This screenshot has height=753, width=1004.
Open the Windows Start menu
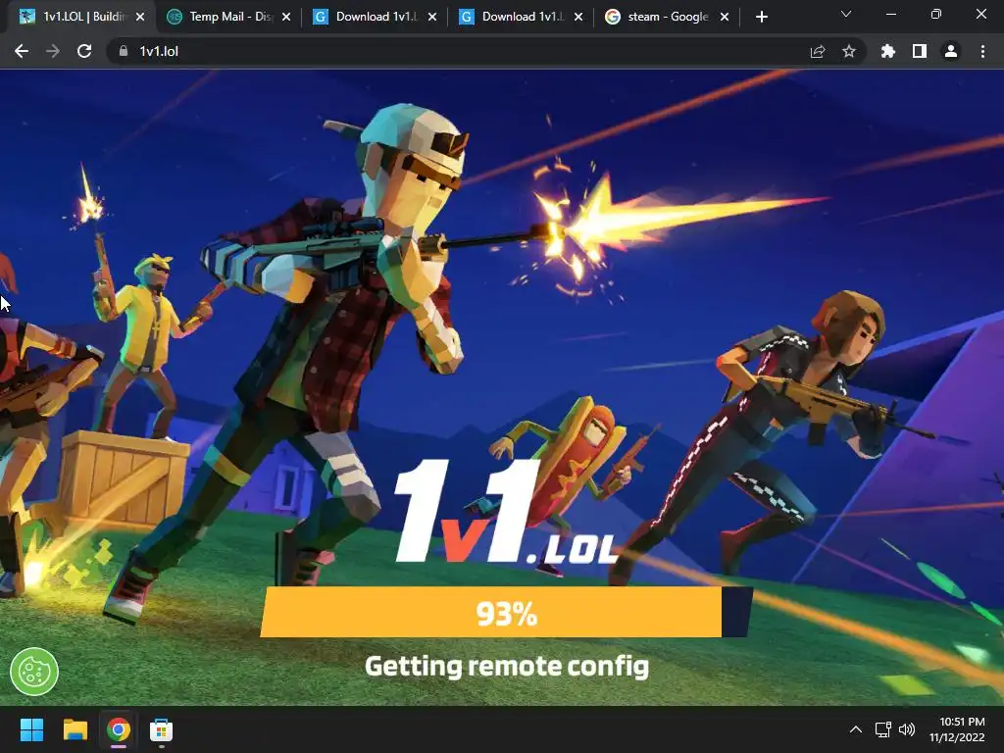click(31, 729)
